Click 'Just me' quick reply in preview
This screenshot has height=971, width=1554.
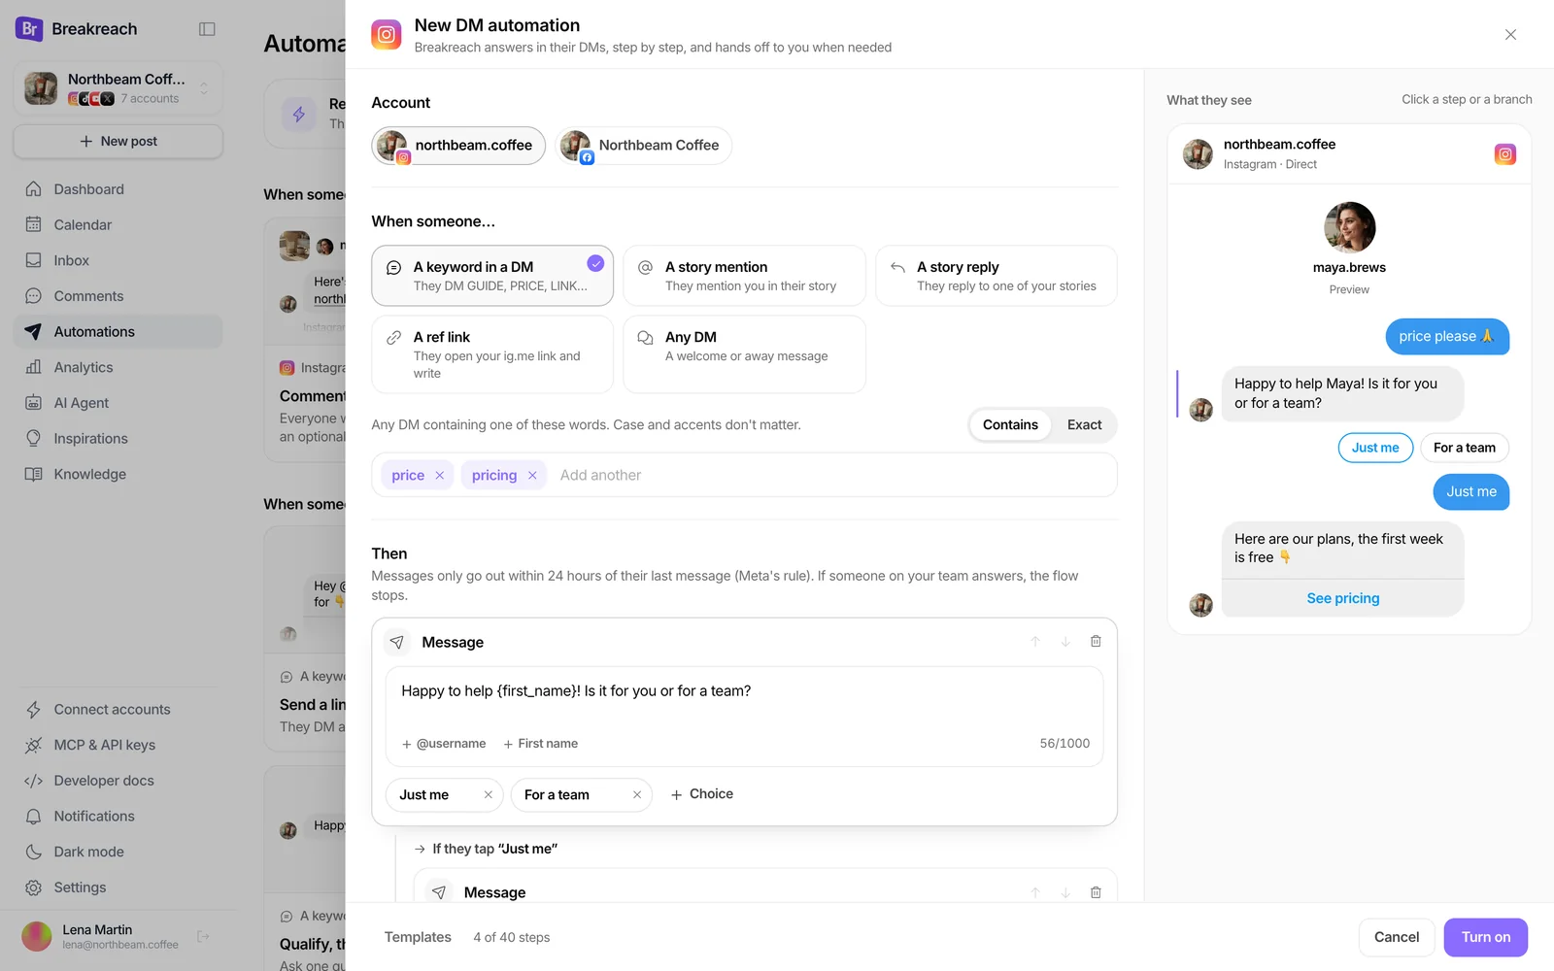tap(1375, 448)
